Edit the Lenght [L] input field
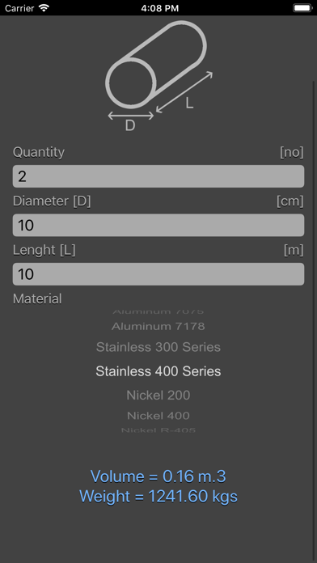 158,274
